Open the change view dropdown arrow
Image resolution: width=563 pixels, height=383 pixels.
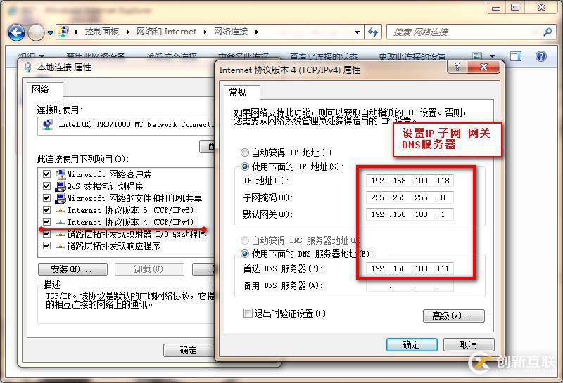(492, 56)
